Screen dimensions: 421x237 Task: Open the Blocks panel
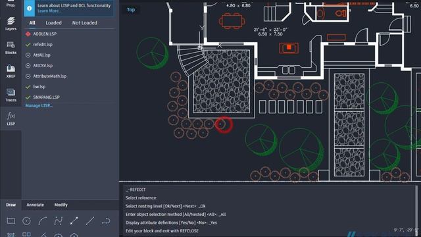(x=11, y=47)
